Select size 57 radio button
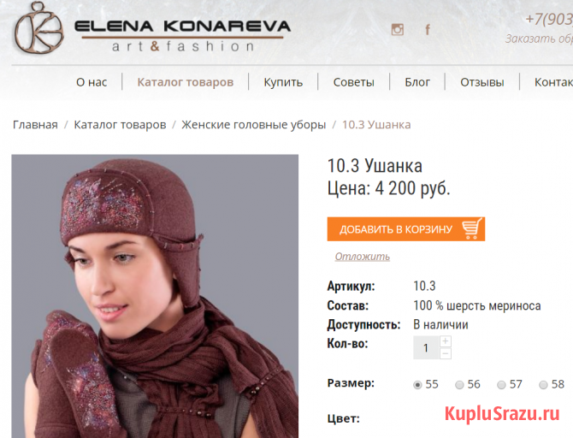The image size is (573, 438). point(501,385)
